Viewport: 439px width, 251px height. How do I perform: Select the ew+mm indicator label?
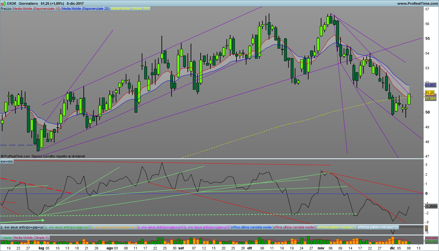point(7,161)
